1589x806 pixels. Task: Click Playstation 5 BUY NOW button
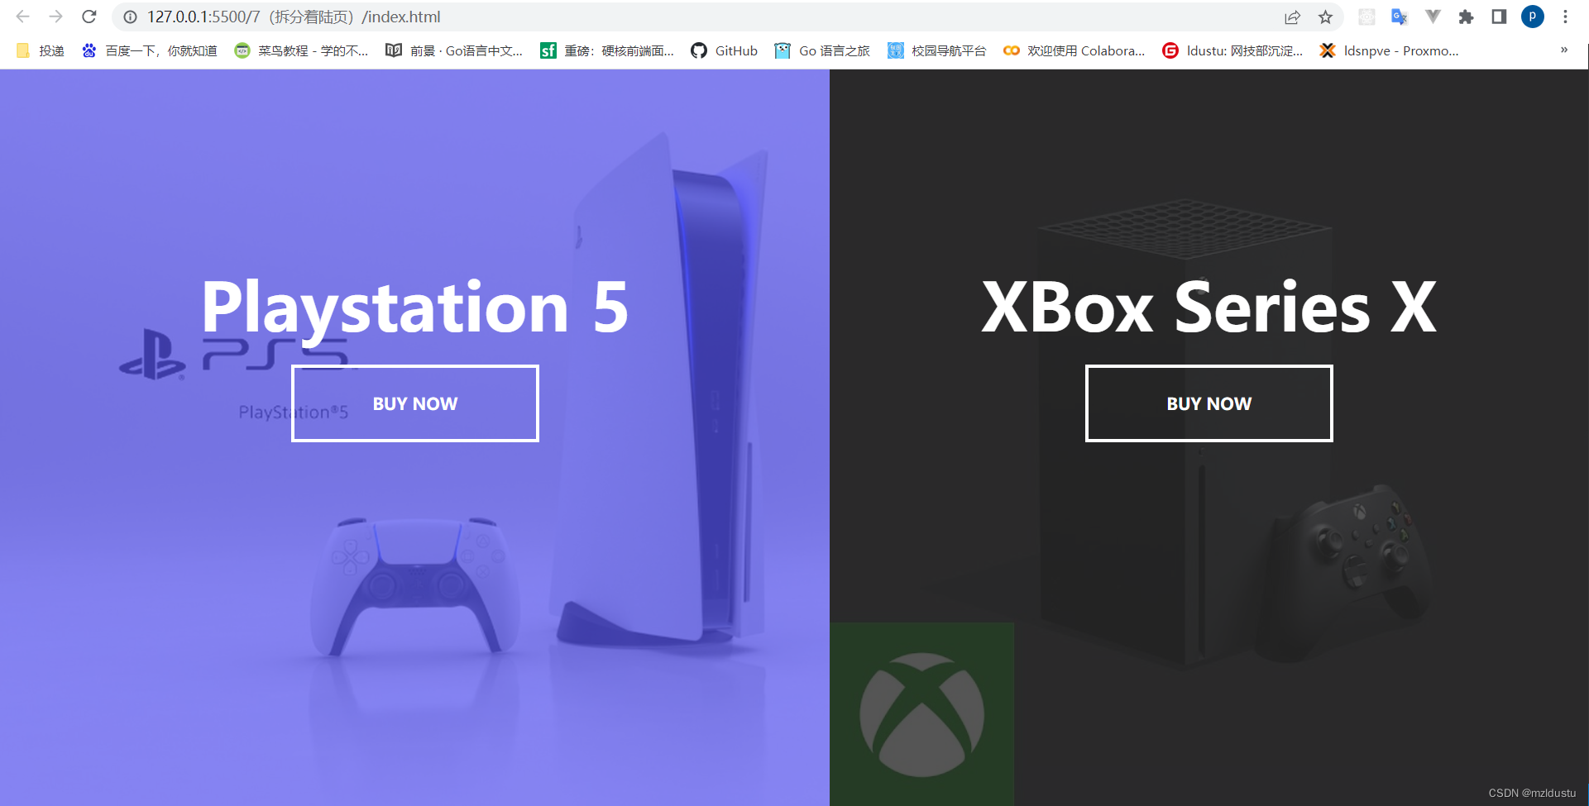click(415, 403)
